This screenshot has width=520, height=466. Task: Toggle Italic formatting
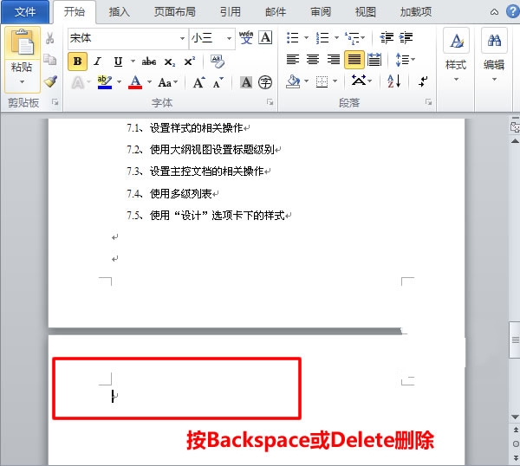coord(97,61)
